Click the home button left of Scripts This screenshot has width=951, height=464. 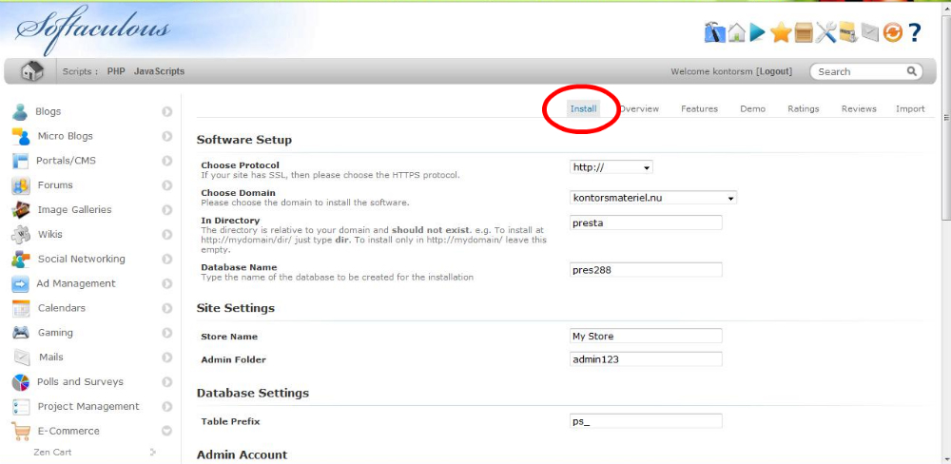(31, 71)
